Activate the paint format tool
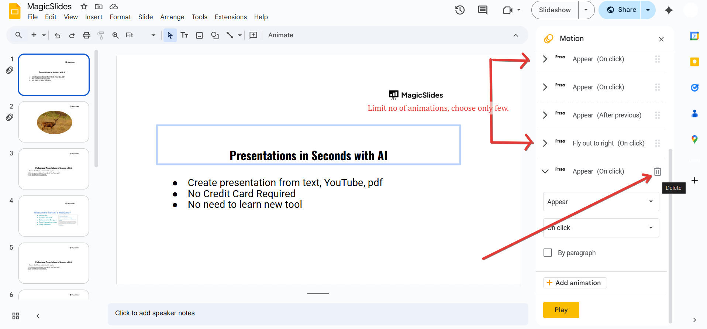The width and height of the screenshot is (707, 329). 101,35
